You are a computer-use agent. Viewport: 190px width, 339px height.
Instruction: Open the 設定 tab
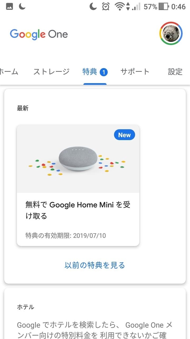175,72
